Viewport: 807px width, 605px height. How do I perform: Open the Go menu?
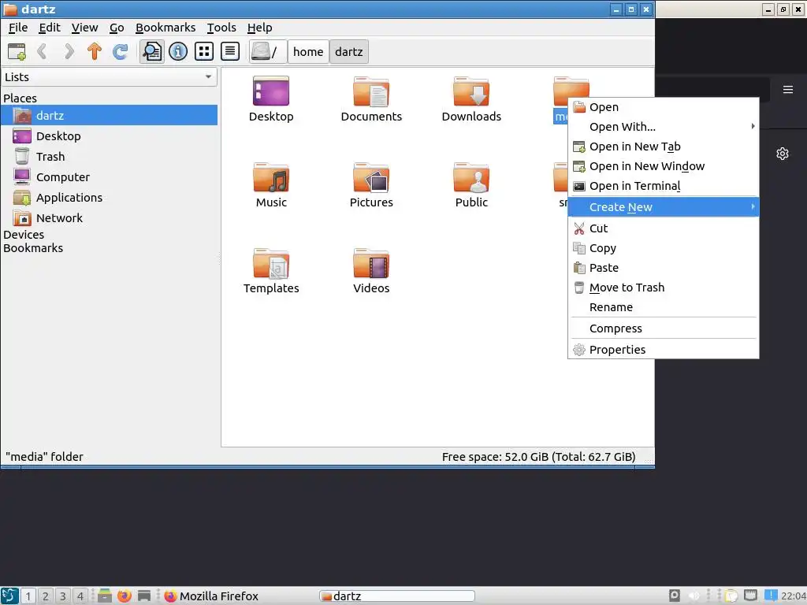tap(117, 28)
